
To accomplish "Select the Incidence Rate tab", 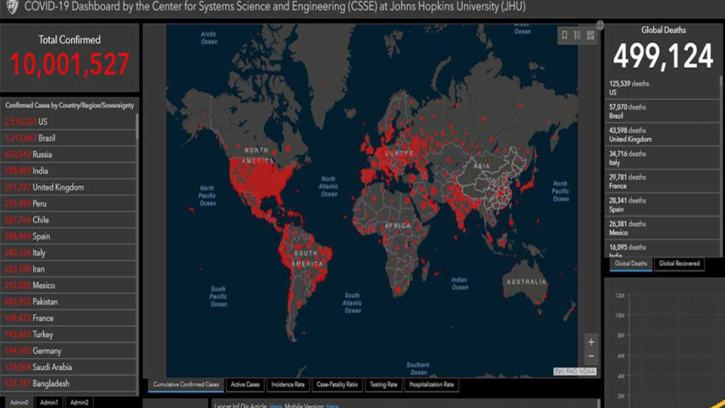I will [288, 384].
